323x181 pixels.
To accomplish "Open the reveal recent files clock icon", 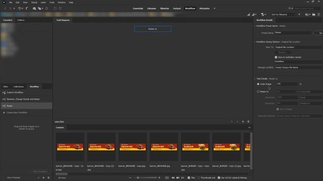I will pos(20,9).
